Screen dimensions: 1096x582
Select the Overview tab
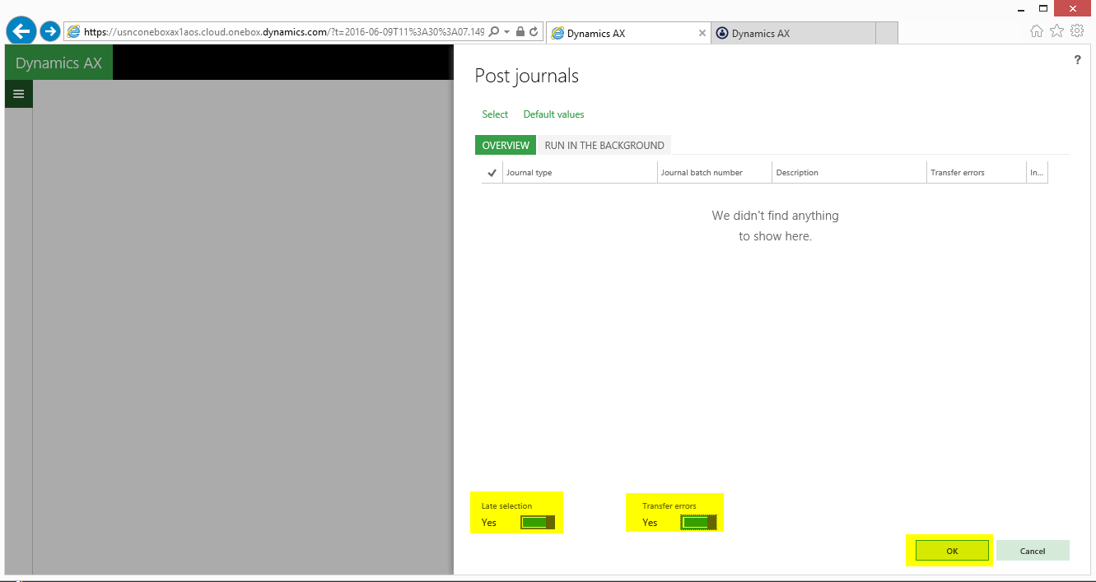(506, 146)
